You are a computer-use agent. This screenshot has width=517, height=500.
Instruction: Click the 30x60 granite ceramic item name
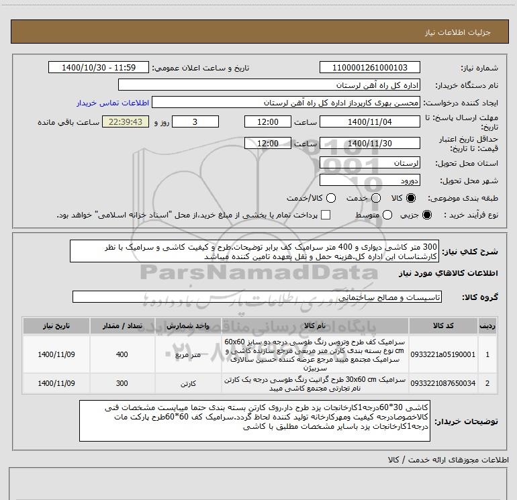tap(315, 384)
